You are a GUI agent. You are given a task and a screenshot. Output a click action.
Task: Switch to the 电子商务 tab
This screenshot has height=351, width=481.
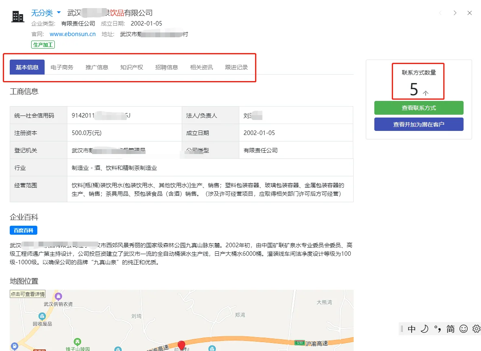(62, 67)
